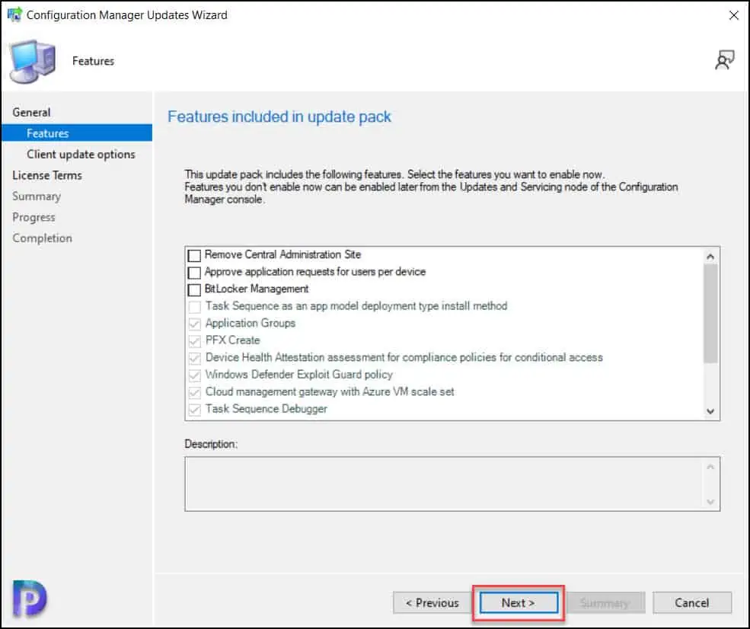Toggle Task Sequence as an app model checkbox
The image size is (750, 629).
(194, 307)
